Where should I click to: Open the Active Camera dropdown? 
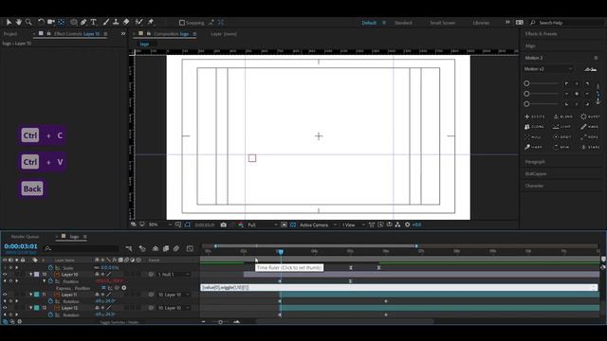[x=318, y=224]
